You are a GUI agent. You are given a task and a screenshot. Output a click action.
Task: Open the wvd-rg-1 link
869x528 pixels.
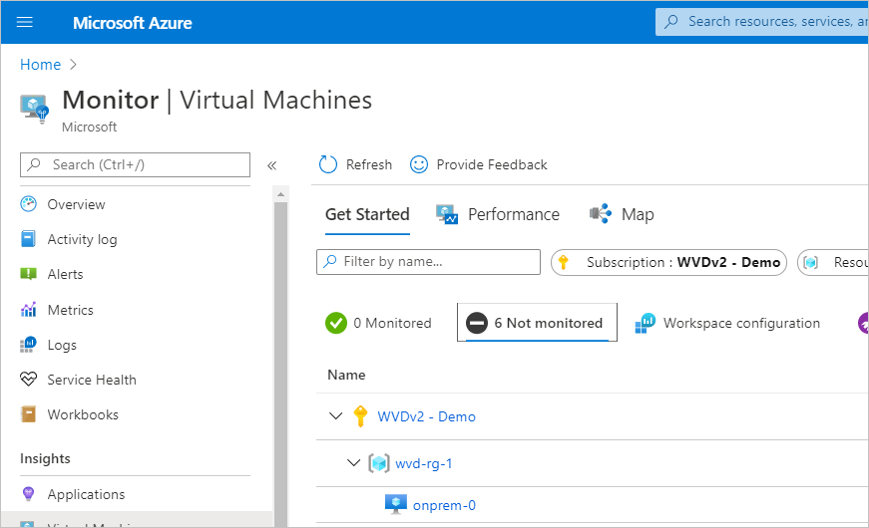[x=423, y=463]
